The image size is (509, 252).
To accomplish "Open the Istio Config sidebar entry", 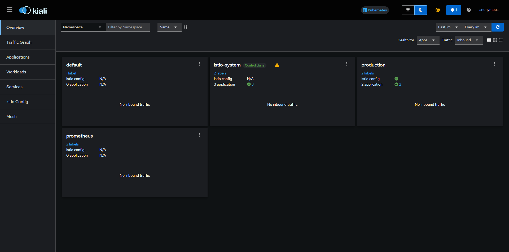I will pos(17,101).
